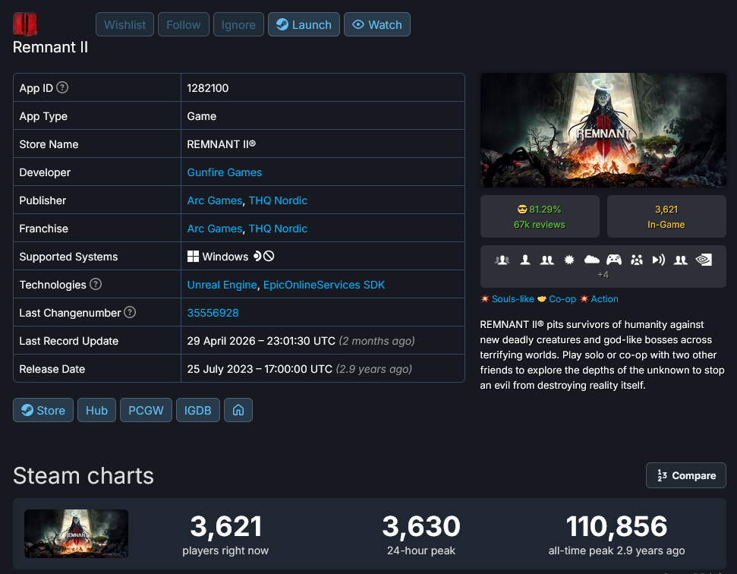The image size is (737, 574).
Task: Open THQ Nordic in the Franchise row
Action: (x=278, y=229)
